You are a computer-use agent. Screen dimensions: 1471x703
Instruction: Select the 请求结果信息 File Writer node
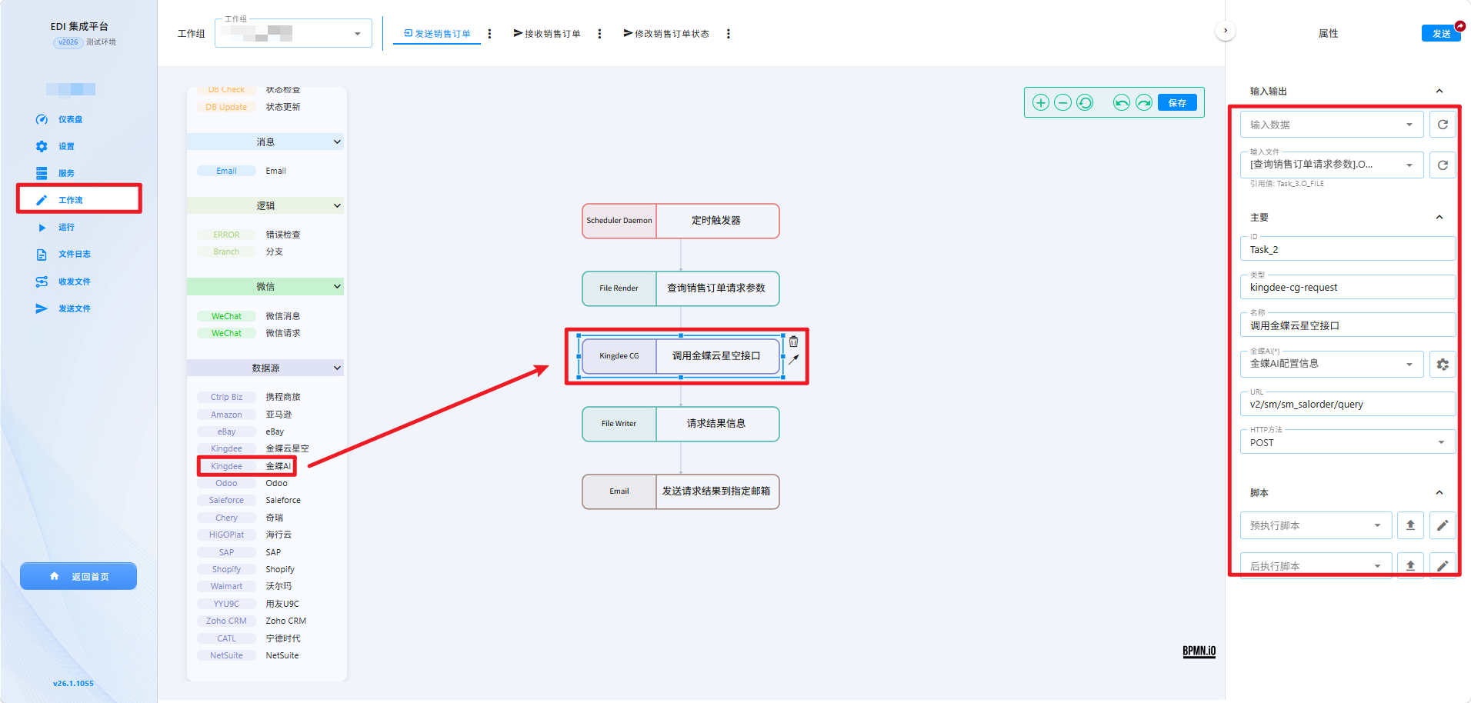pos(681,424)
